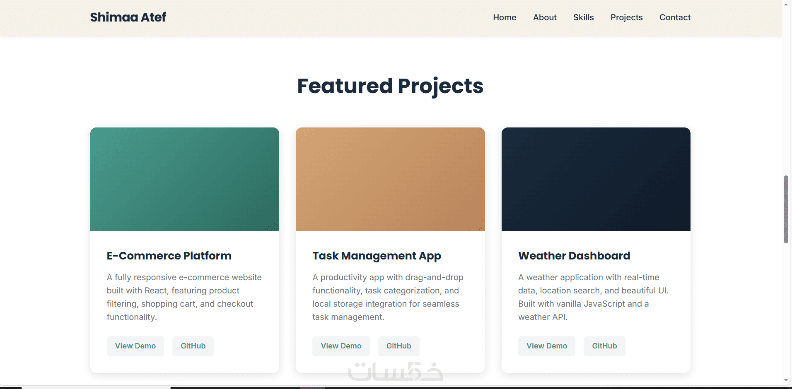Click the vertical scrollbar thumb
This screenshot has height=389, width=792.
pyautogui.click(x=786, y=209)
